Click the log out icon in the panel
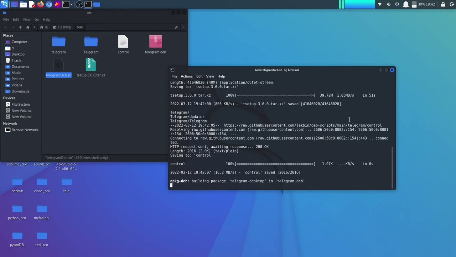Screen dimensions: 456x257 tap(451, 4)
